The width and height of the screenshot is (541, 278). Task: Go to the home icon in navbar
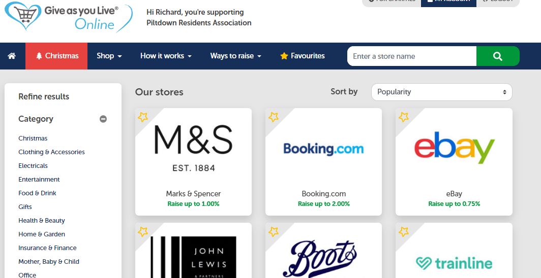click(12, 56)
